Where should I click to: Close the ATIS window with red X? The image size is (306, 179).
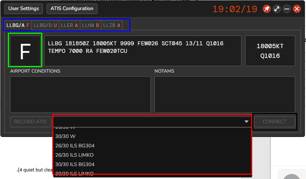click(297, 9)
